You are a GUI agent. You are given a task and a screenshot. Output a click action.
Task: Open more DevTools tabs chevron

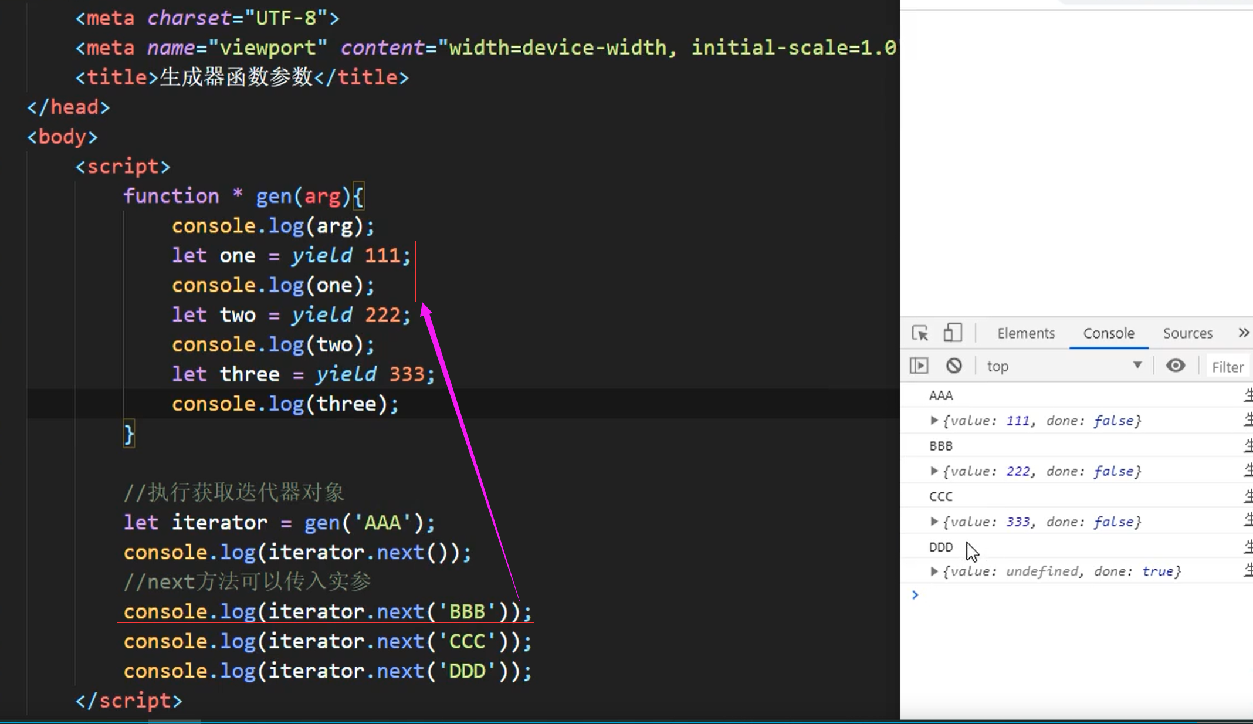[x=1243, y=333]
